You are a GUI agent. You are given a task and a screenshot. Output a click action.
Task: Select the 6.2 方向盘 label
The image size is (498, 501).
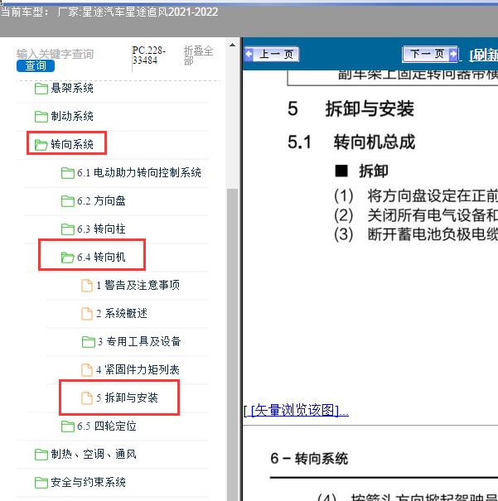pos(101,200)
